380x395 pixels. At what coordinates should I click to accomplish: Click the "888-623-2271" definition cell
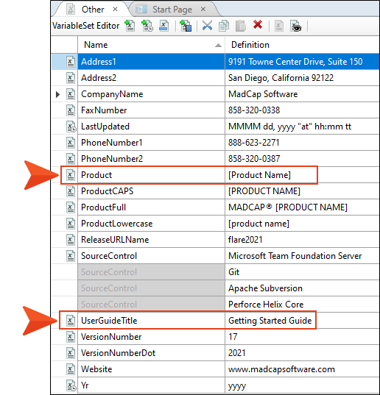pos(302,143)
